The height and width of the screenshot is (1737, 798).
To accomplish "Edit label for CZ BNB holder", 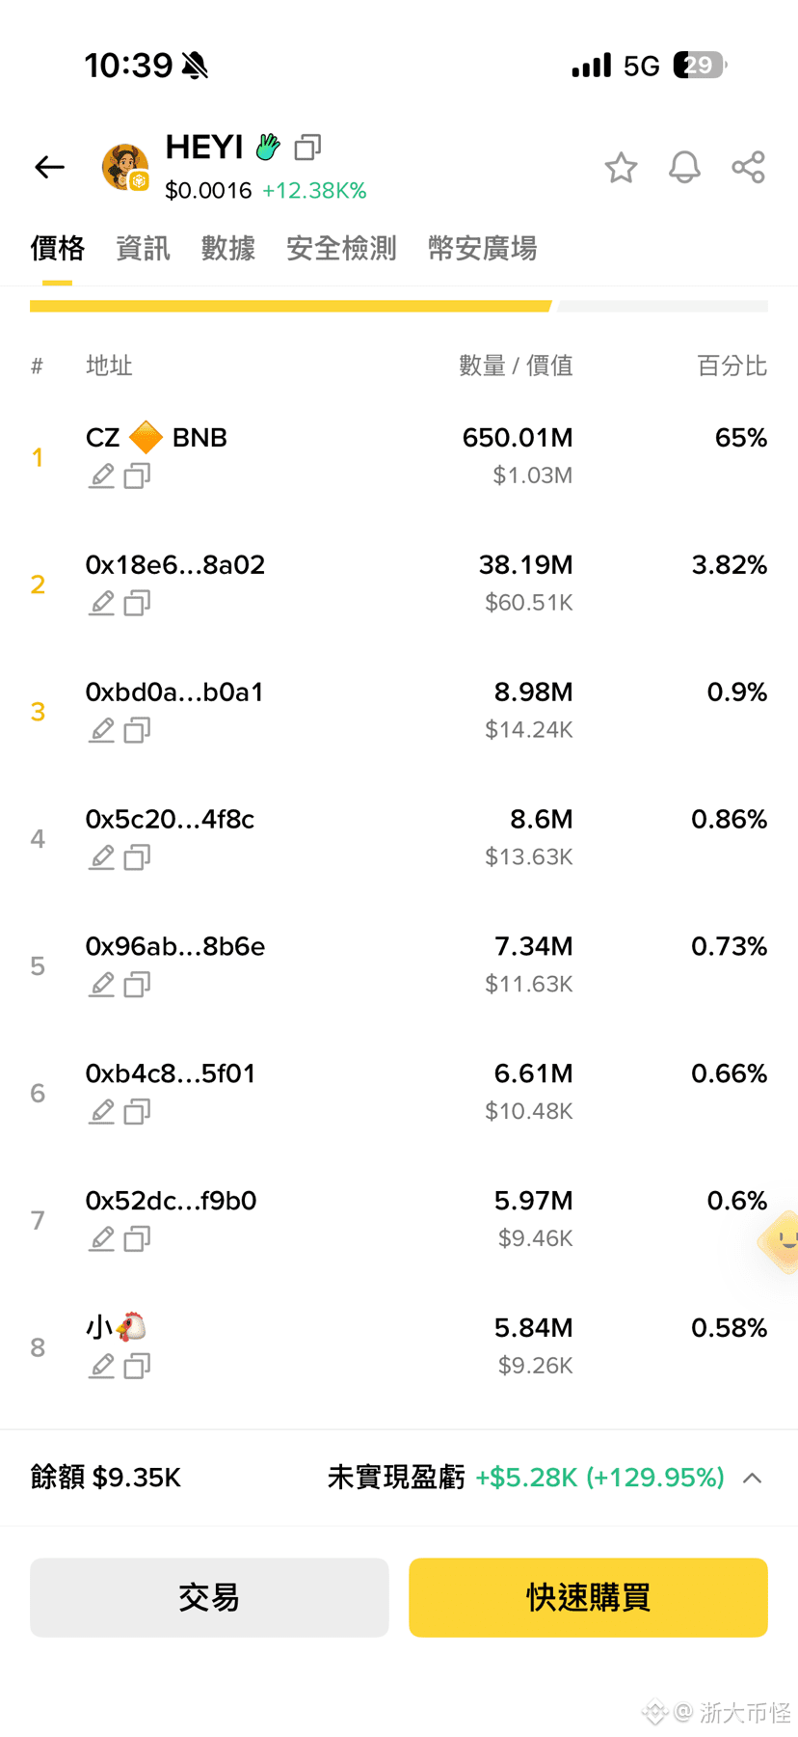I will tap(101, 476).
